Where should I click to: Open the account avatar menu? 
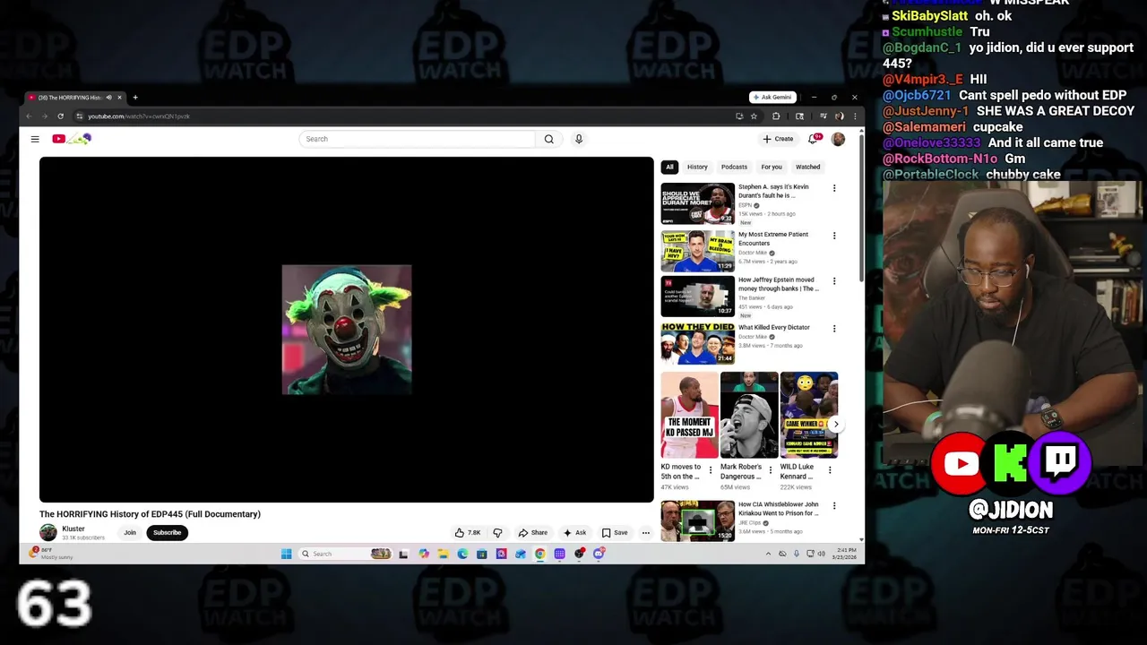point(838,139)
